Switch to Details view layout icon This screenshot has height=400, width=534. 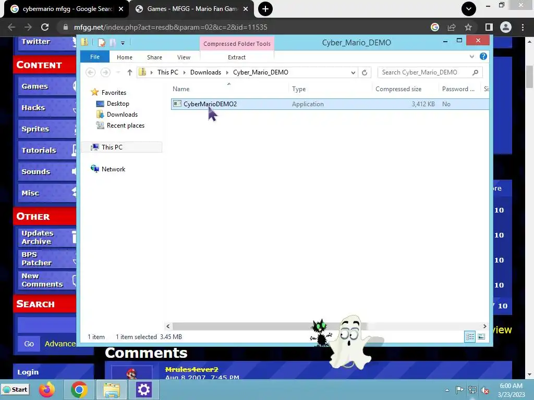point(470,337)
